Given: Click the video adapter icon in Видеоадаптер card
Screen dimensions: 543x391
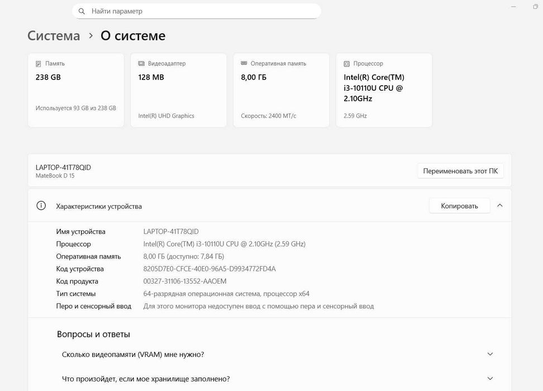Looking at the screenshot, I should [141, 64].
